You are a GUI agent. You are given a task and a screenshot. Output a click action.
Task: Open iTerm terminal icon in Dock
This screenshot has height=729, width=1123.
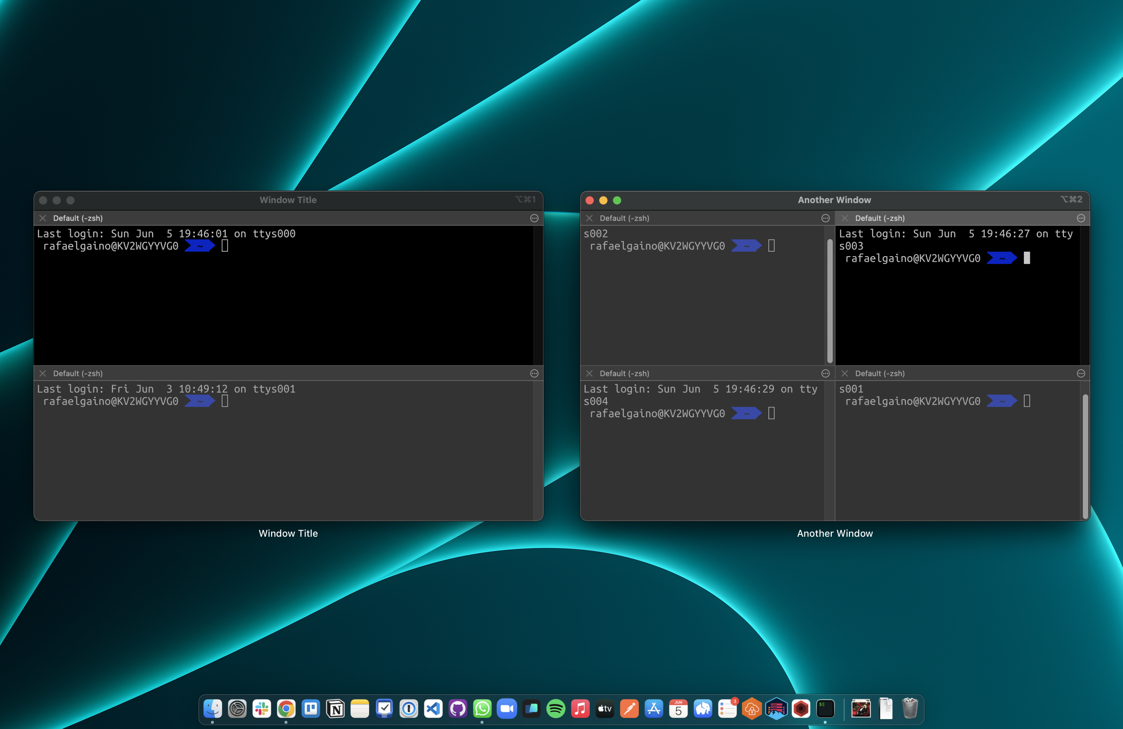(x=826, y=708)
